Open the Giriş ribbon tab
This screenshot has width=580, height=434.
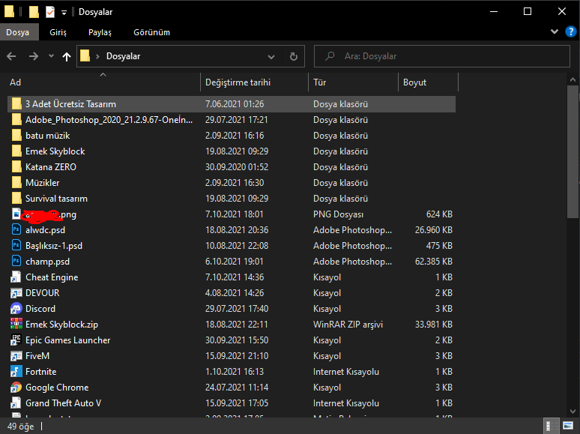pos(58,32)
